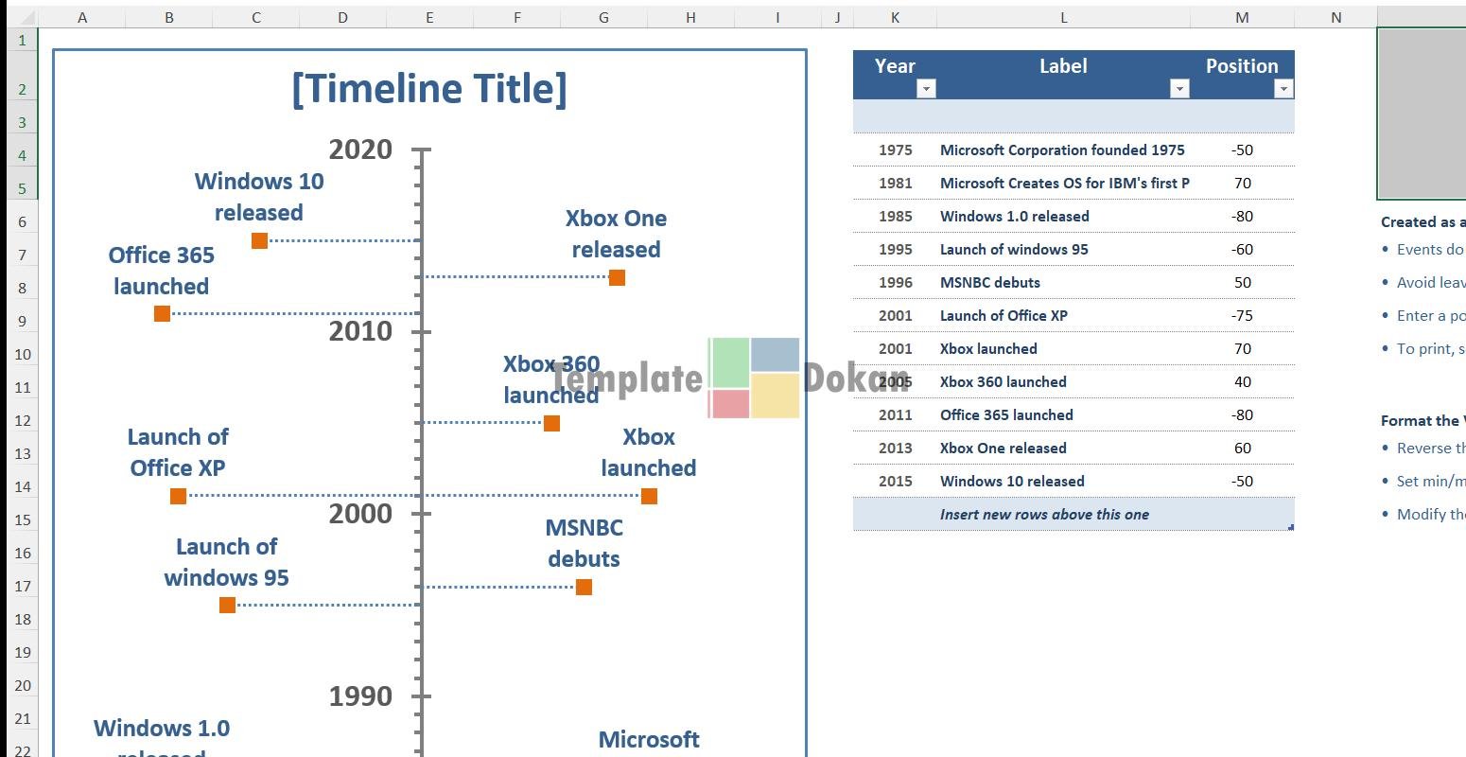
Task: Select the Xbox One released orange marker
Action: tap(617, 277)
